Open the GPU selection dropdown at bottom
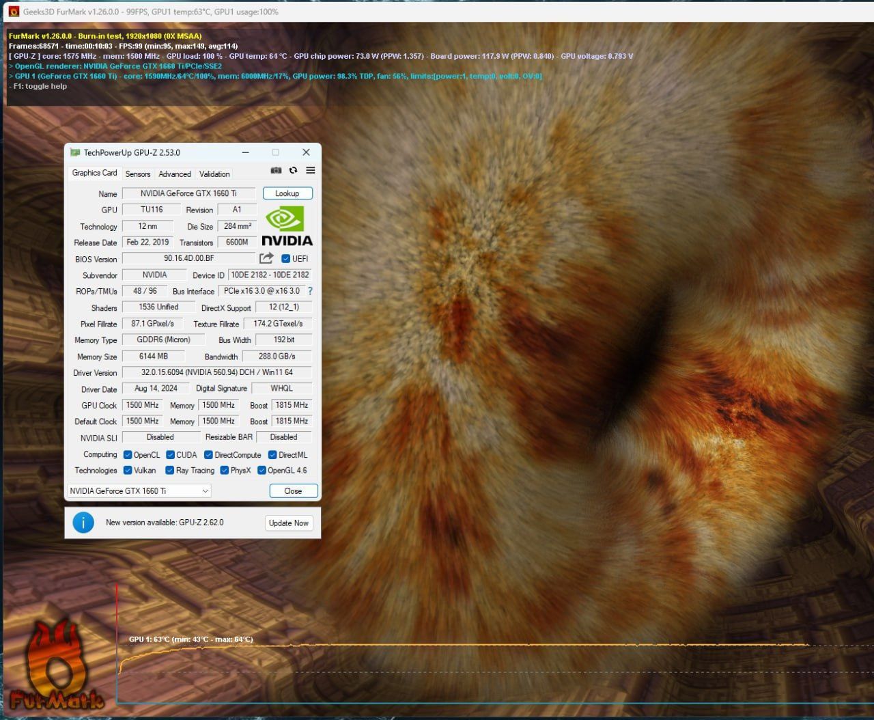The height and width of the screenshot is (720, 874). (x=139, y=491)
